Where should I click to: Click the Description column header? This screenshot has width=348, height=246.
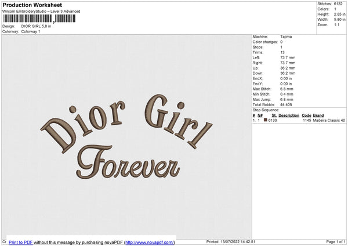[289, 115]
